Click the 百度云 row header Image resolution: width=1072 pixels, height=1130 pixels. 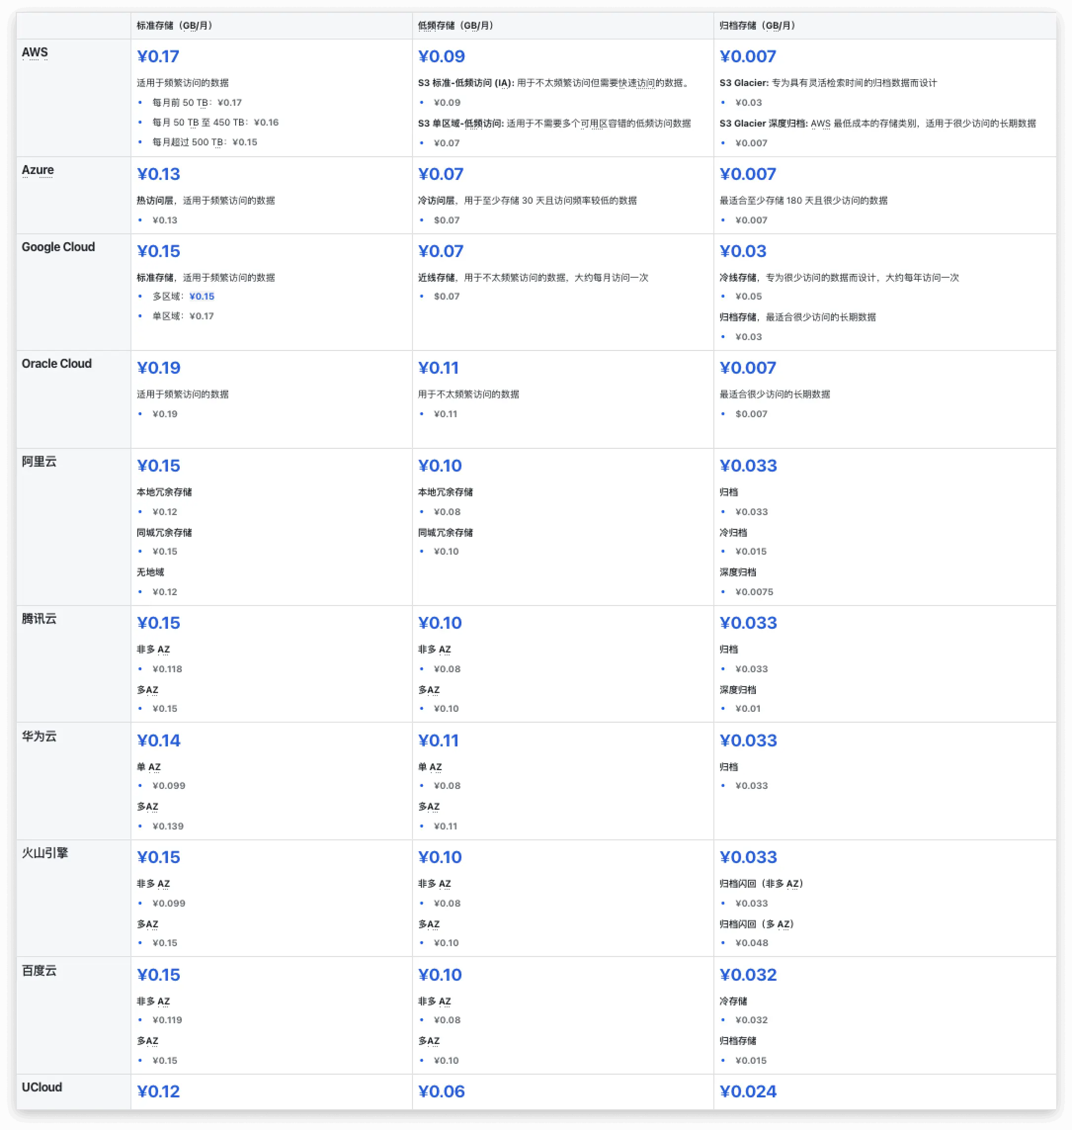click(x=39, y=970)
